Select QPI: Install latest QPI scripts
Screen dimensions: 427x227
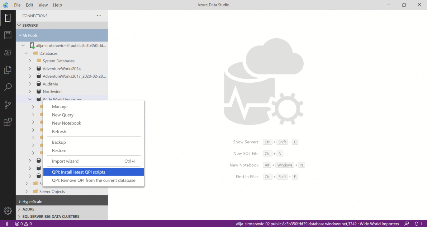pyautogui.click(x=93, y=172)
